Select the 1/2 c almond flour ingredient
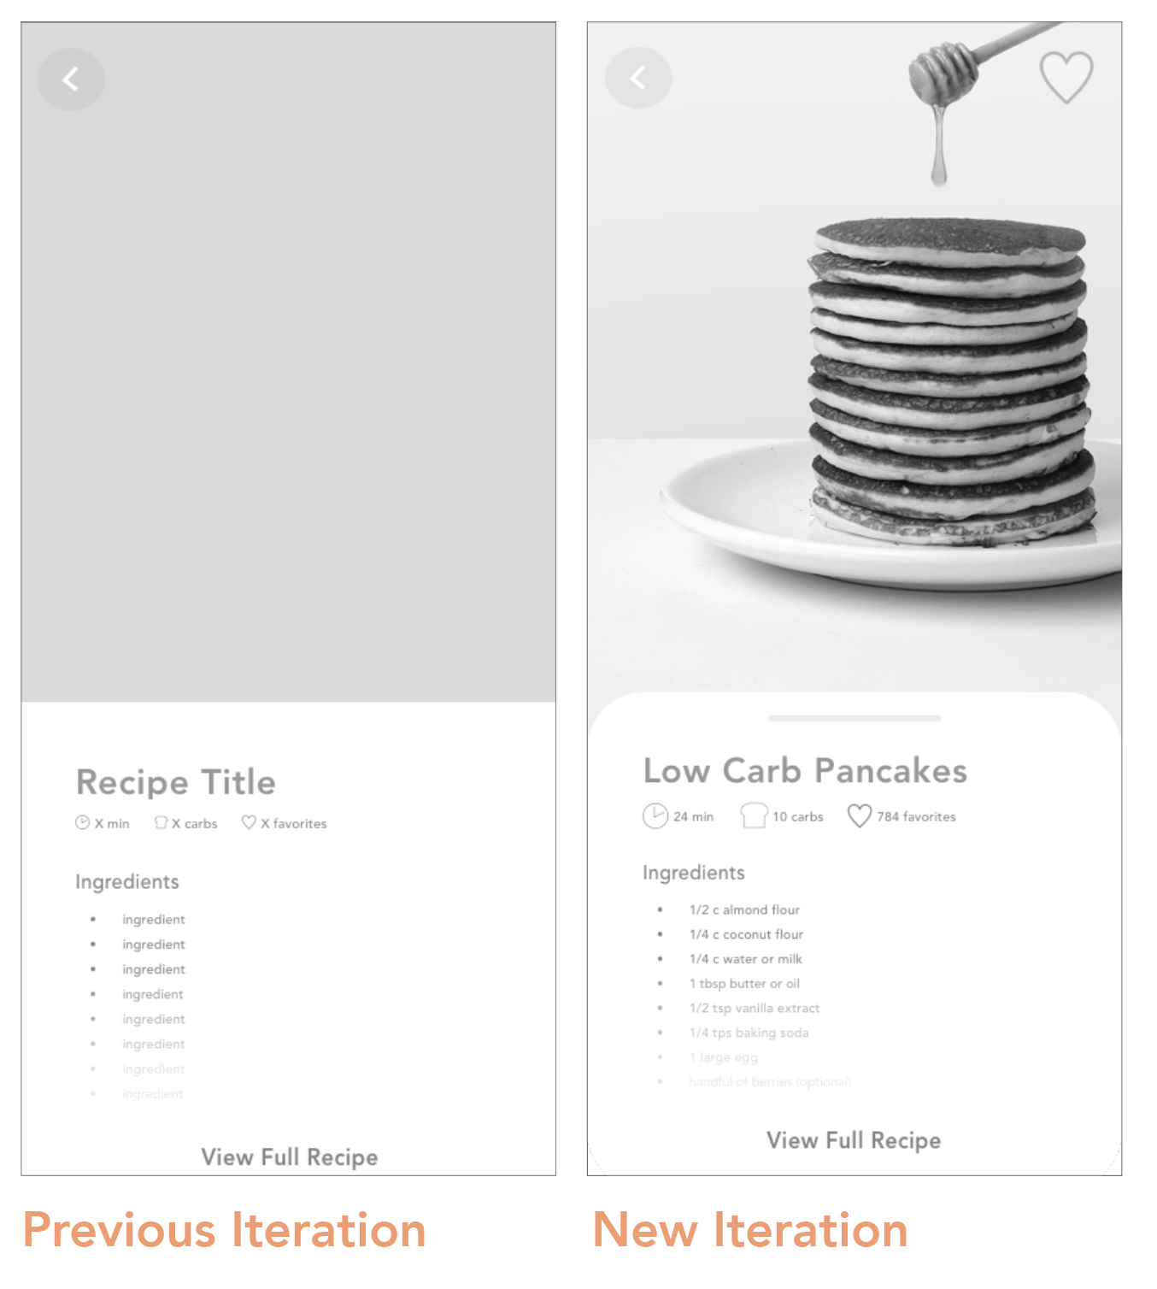Image resolution: width=1157 pixels, height=1289 pixels. click(744, 909)
